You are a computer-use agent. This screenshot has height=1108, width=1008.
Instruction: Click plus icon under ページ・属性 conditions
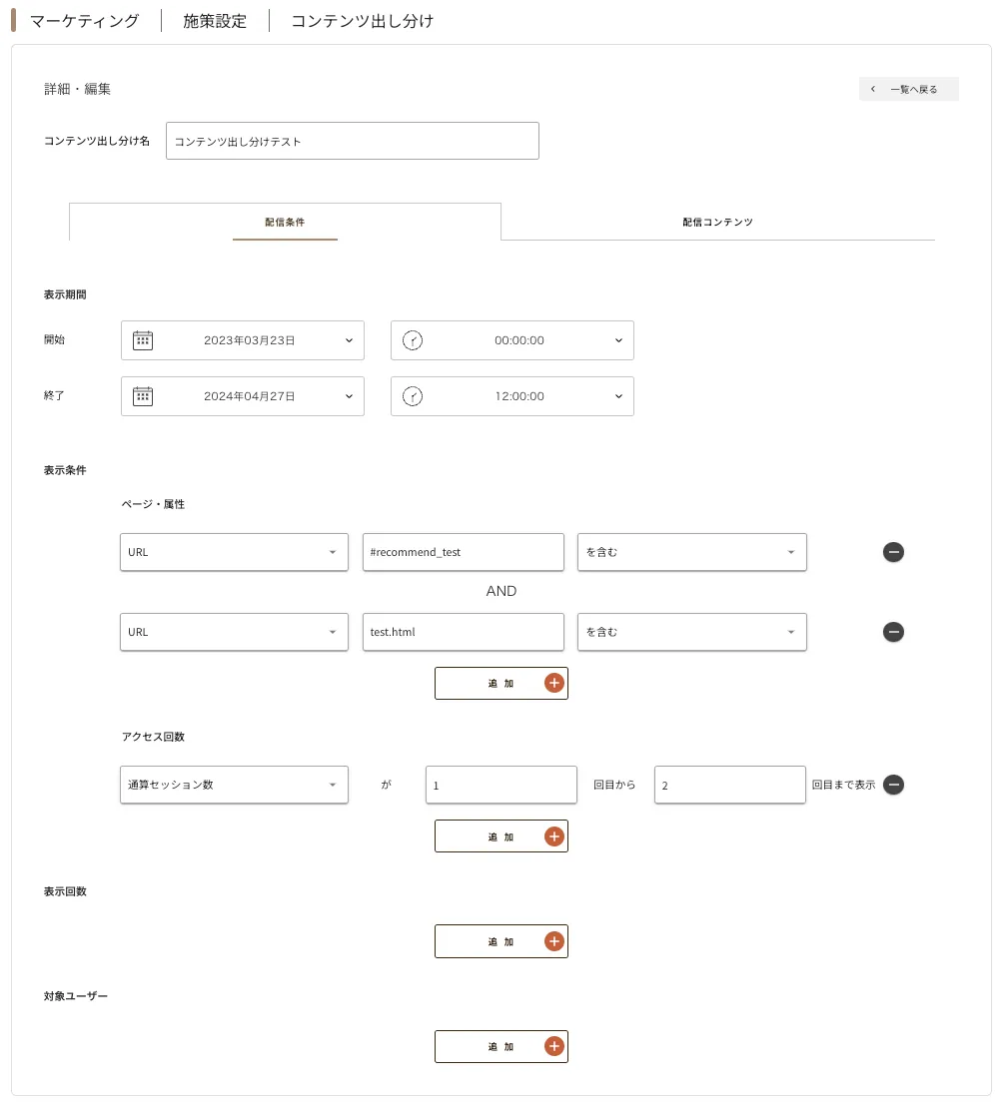[553, 684]
